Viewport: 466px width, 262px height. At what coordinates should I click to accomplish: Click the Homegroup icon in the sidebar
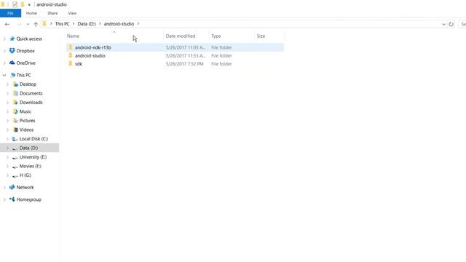tap(12, 199)
